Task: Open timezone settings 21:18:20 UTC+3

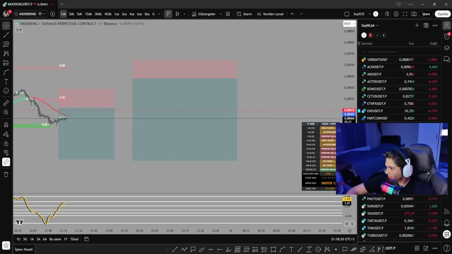Action: [x=343, y=239]
